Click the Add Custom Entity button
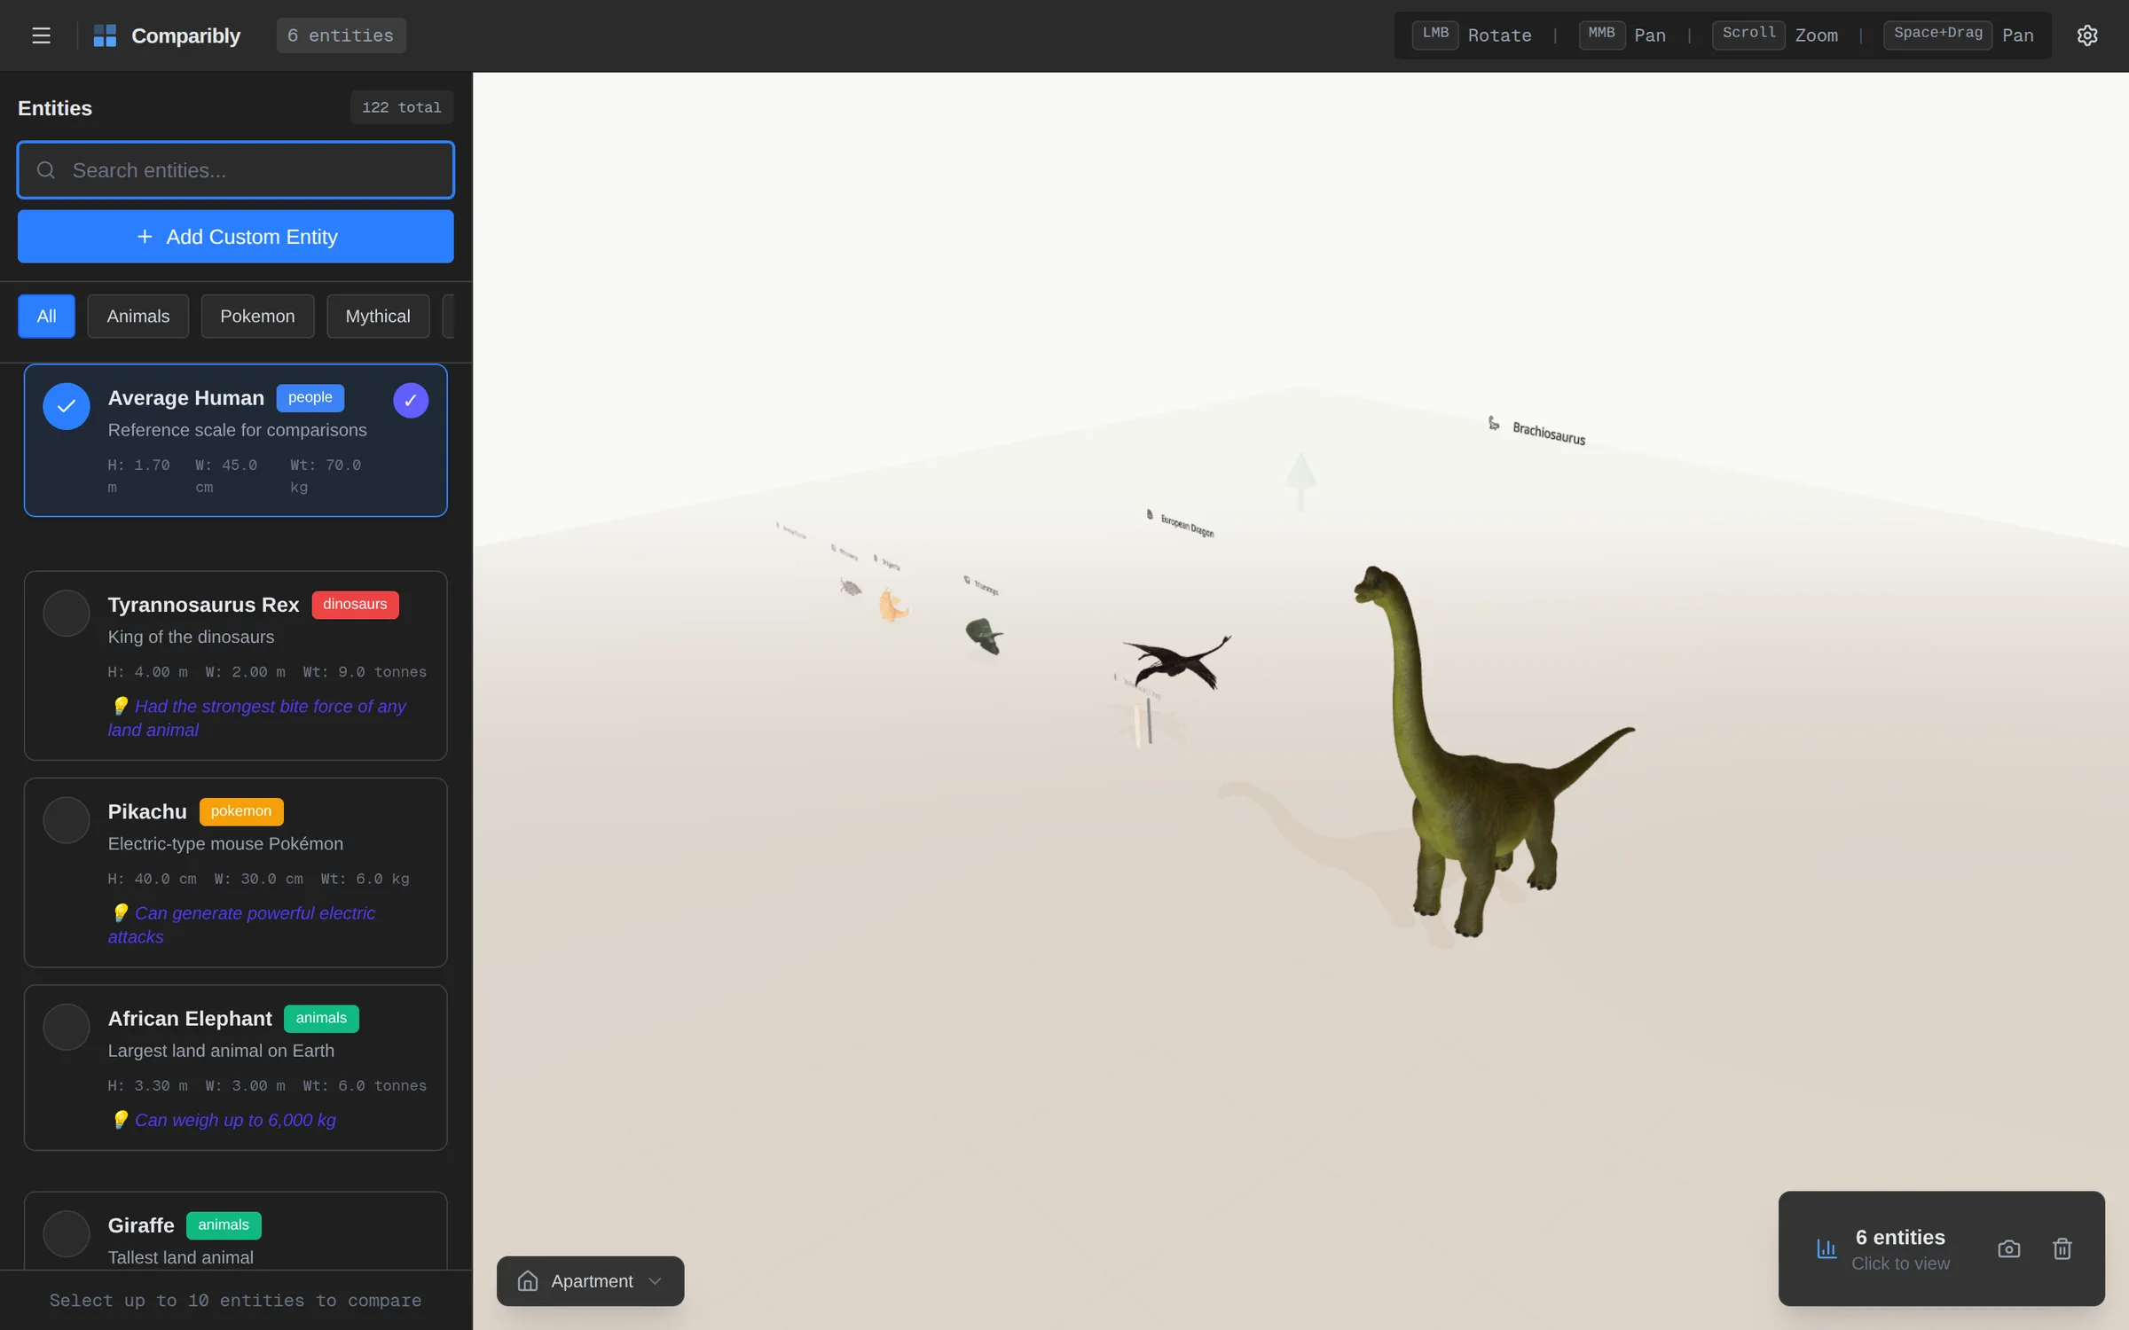The image size is (2129, 1330). pyautogui.click(x=235, y=237)
